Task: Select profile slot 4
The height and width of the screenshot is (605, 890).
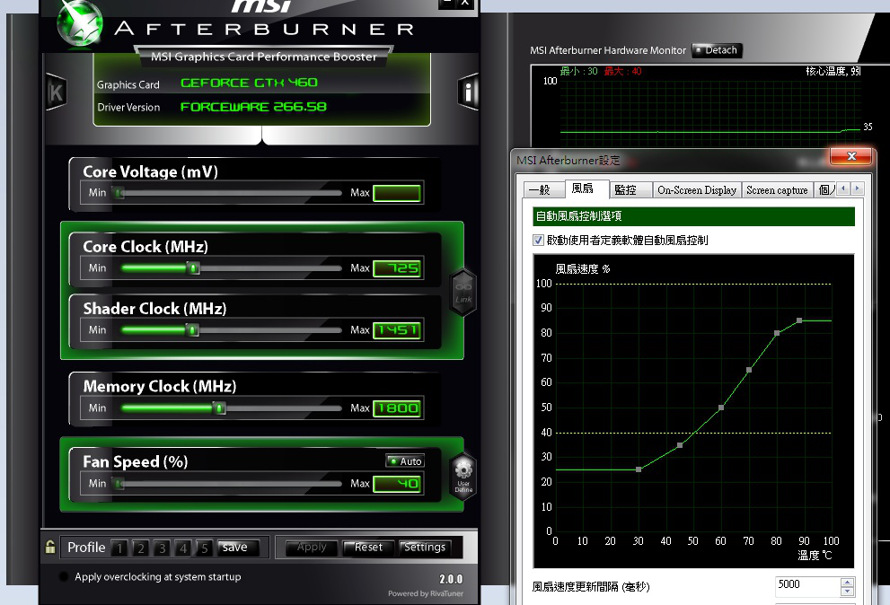Action: [x=183, y=548]
